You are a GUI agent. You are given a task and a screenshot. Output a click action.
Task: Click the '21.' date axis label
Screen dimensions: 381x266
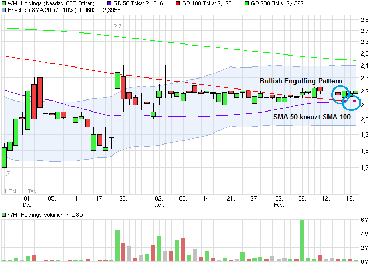pos(231,199)
